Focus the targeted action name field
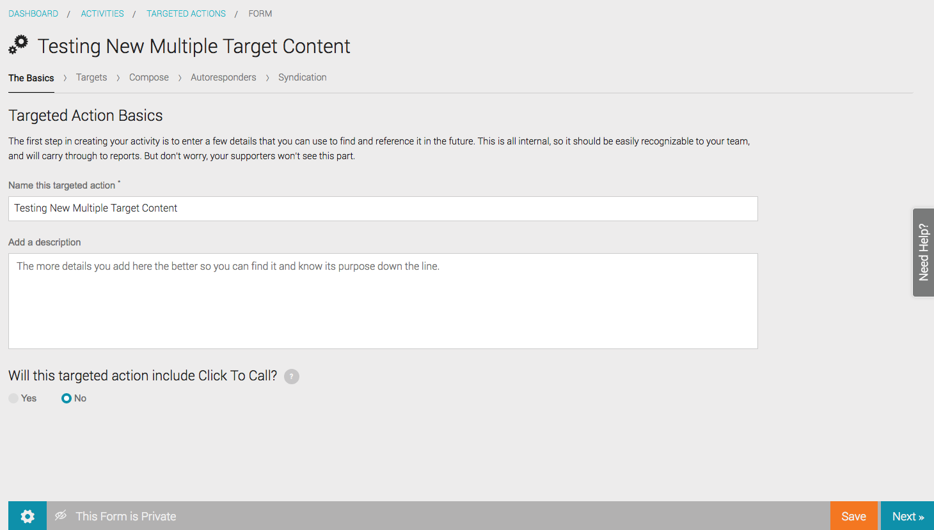 tap(383, 208)
